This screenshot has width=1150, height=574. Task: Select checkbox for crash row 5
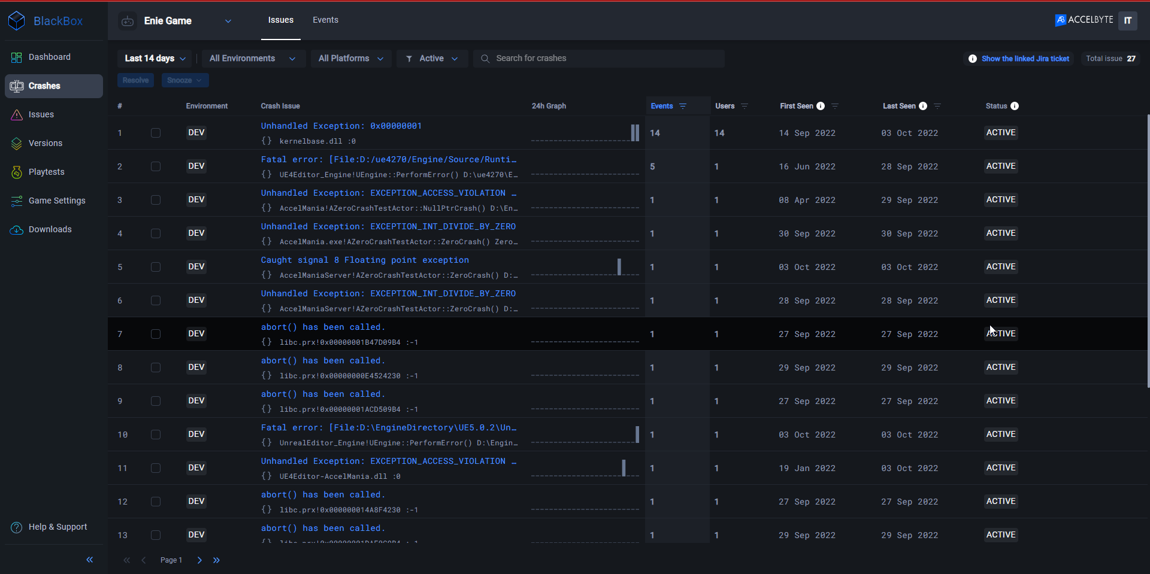coord(156,267)
